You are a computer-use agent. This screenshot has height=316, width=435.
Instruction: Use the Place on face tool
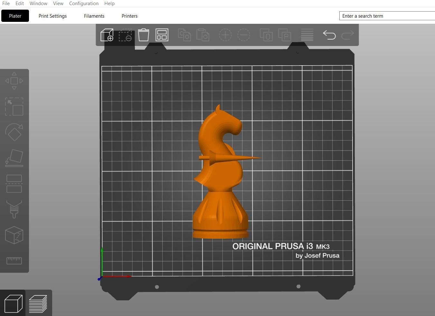point(14,158)
